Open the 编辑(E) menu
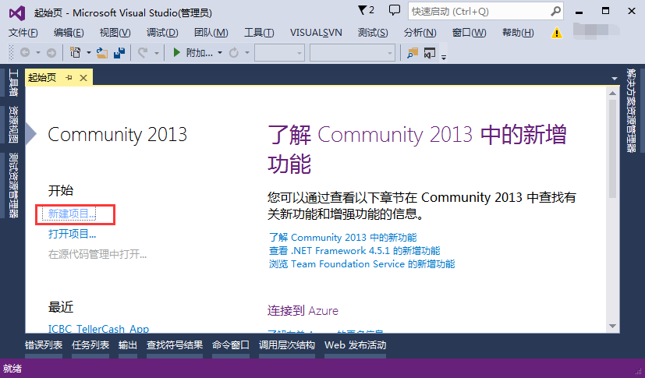Image resolution: width=645 pixels, height=378 pixels. [69, 33]
